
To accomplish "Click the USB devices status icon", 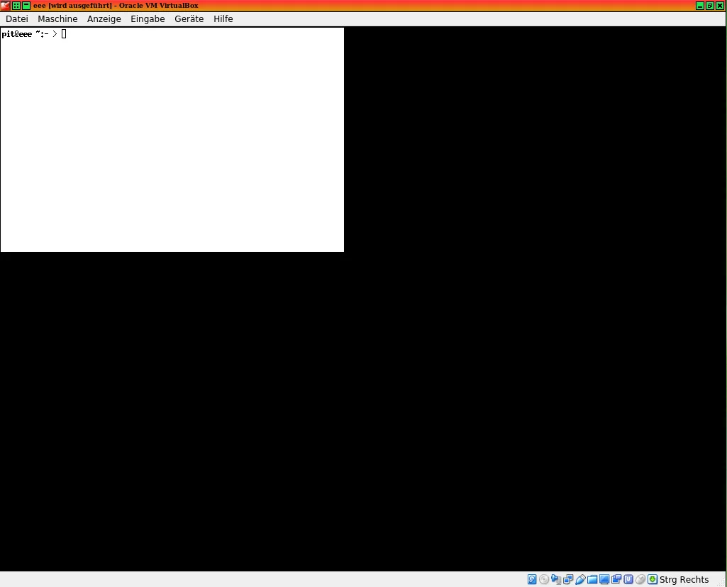I will pyautogui.click(x=580, y=579).
